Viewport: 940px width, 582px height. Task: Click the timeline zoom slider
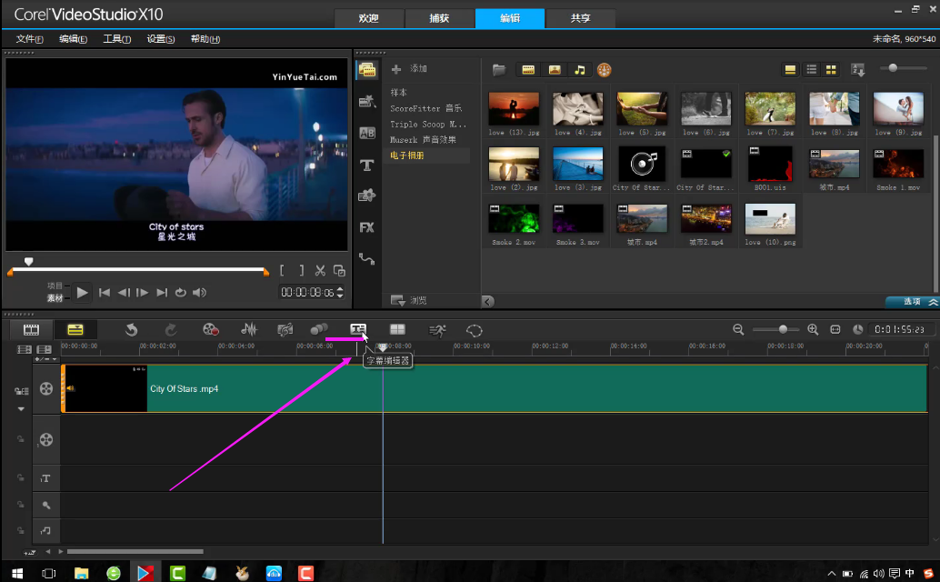pyautogui.click(x=783, y=329)
